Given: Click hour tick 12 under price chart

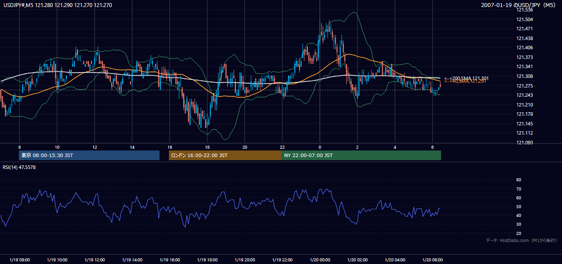Looking at the screenshot, I should [95, 147].
